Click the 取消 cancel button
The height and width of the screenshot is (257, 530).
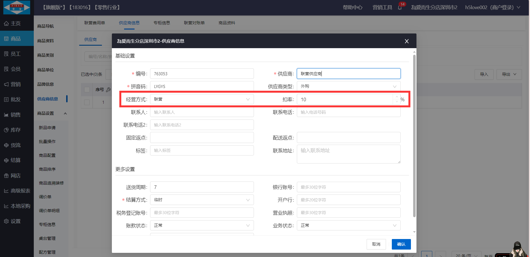coord(376,244)
